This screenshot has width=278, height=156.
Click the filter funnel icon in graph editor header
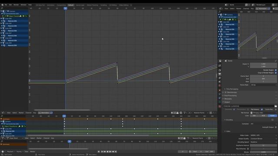click(x=185, y=113)
